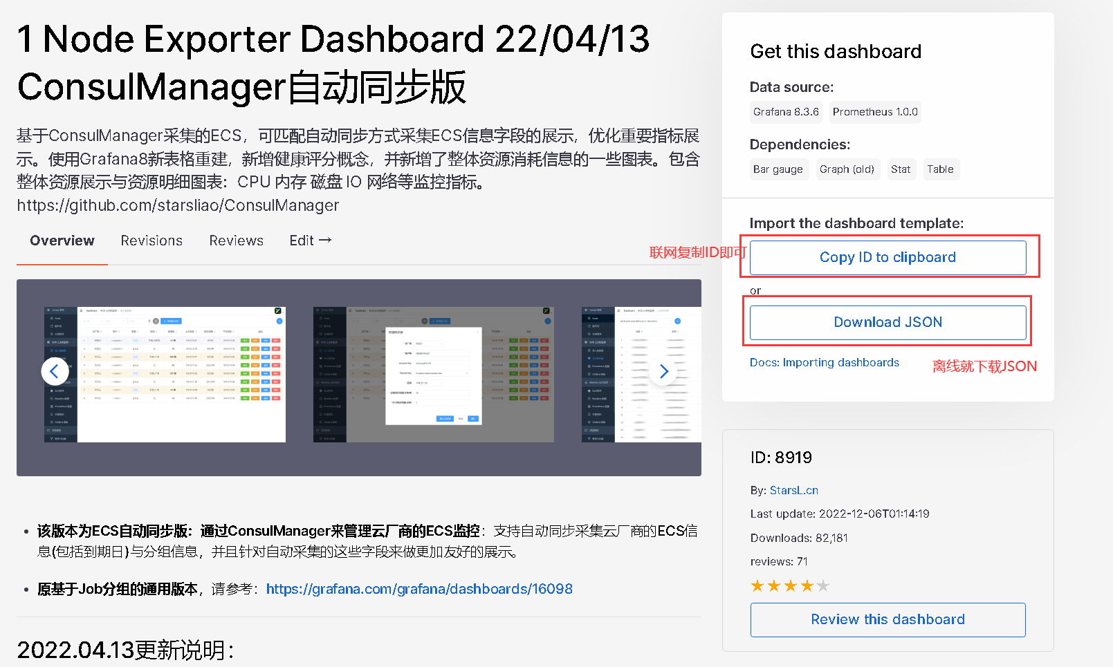Click the next slide arrow in carousel
The image size is (1113, 667).
coord(663,371)
